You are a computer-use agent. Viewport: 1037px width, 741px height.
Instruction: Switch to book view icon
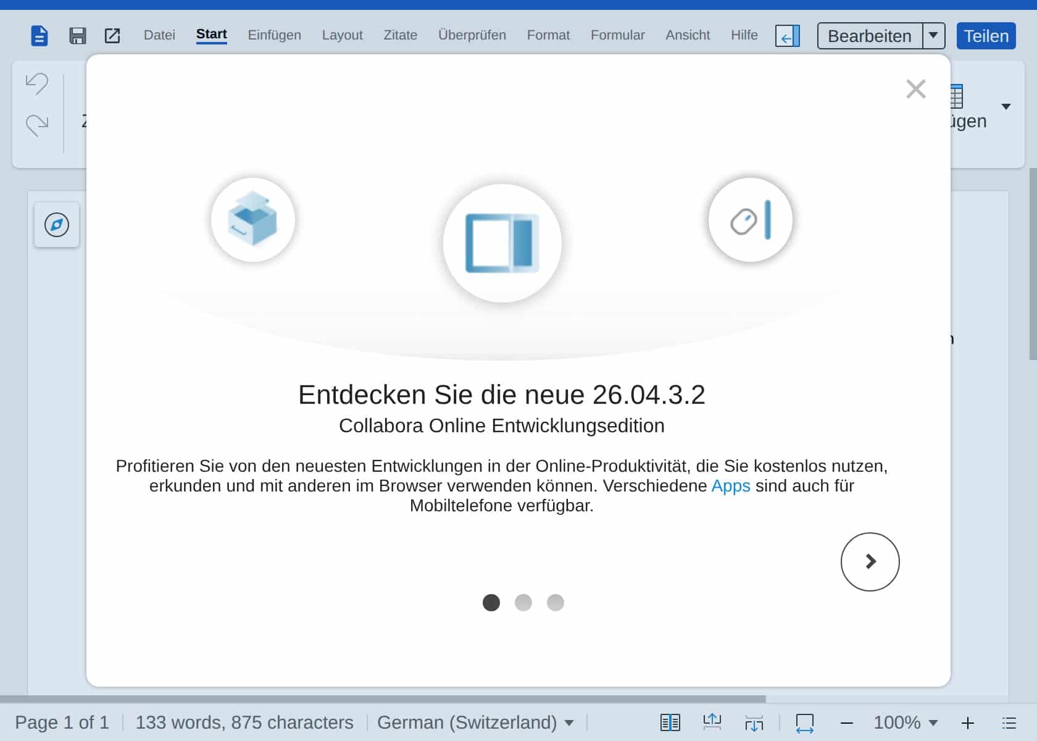point(670,722)
